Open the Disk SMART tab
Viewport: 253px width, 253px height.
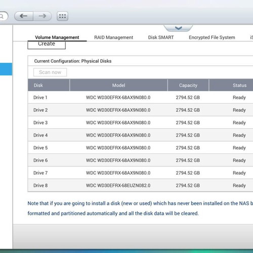(161, 37)
